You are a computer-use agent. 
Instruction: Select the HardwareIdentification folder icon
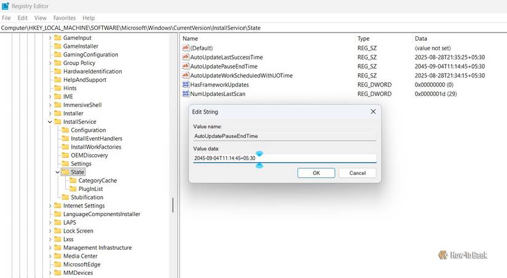click(58, 71)
